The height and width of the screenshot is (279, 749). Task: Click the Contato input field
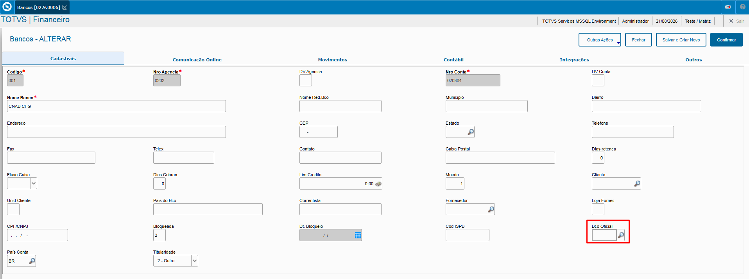pyautogui.click(x=340, y=158)
